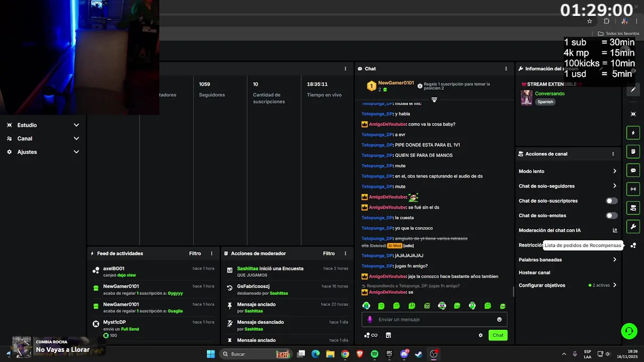Viewport: 644px width, 362px height.
Task: Open the stats panel three-dot menu
Action: (x=345, y=69)
